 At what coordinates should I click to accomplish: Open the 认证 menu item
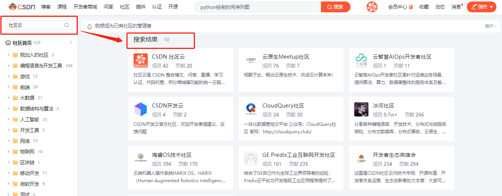tap(157, 7)
